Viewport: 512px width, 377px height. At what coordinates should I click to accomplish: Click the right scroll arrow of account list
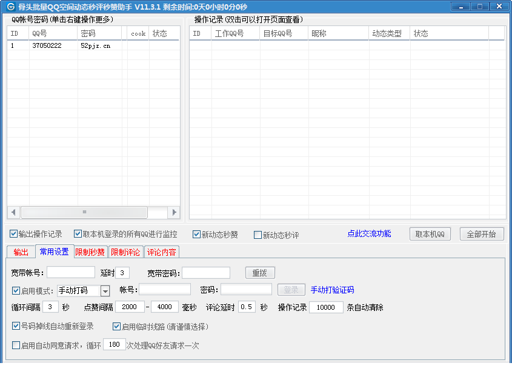click(174, 212)
